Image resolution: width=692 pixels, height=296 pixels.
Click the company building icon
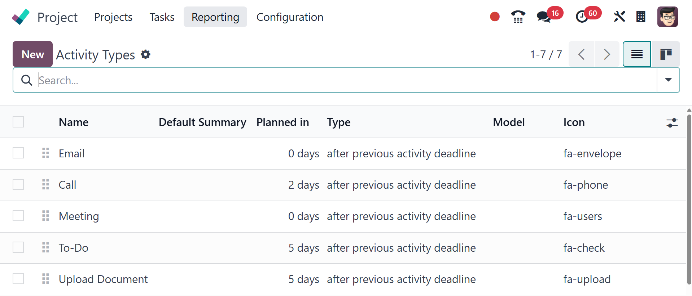tap(641, 17)
